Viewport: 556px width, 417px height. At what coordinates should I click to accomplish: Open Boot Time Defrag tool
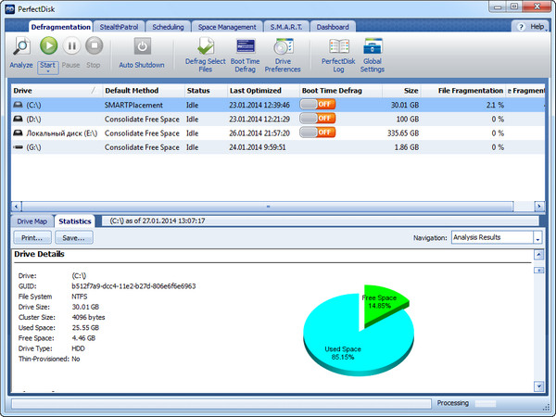[x=246, y=46]
